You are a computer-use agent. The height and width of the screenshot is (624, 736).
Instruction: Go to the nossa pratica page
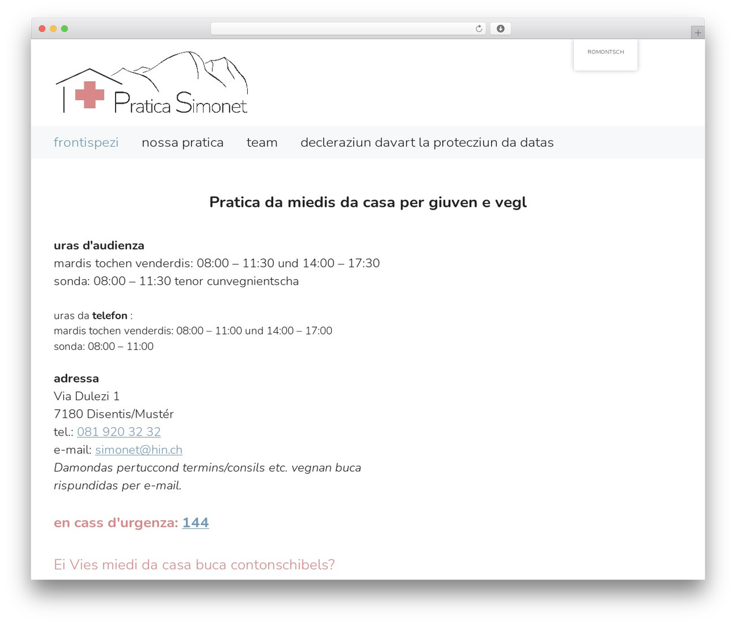coord(182,142)
